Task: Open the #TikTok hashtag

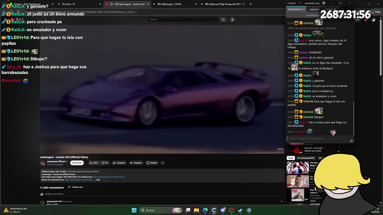Action: coord(95,171)
